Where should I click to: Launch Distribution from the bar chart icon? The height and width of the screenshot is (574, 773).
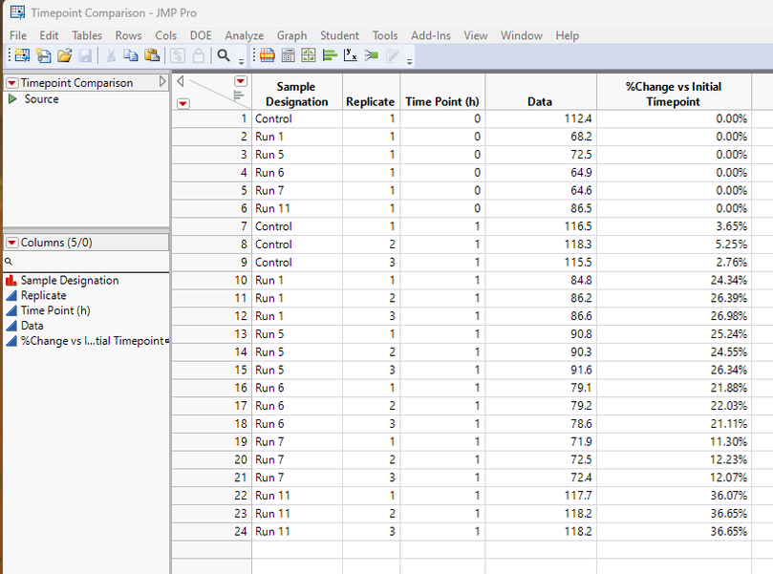[331, 56]
